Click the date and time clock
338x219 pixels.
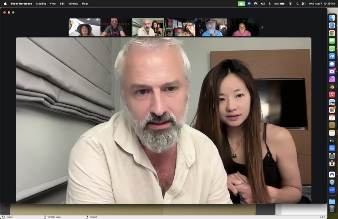pos(322,4)
